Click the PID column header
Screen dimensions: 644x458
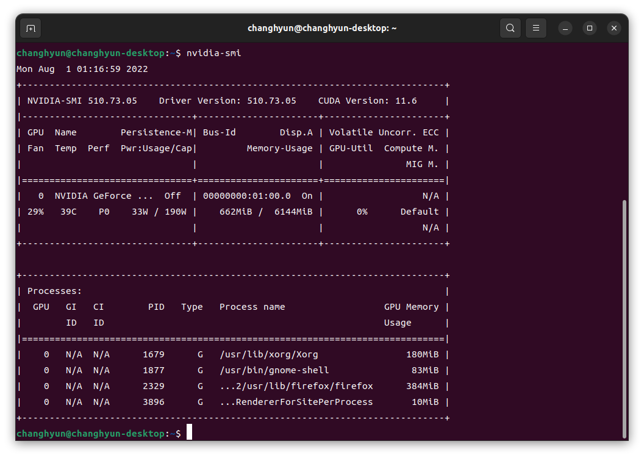tap(156, 307)
